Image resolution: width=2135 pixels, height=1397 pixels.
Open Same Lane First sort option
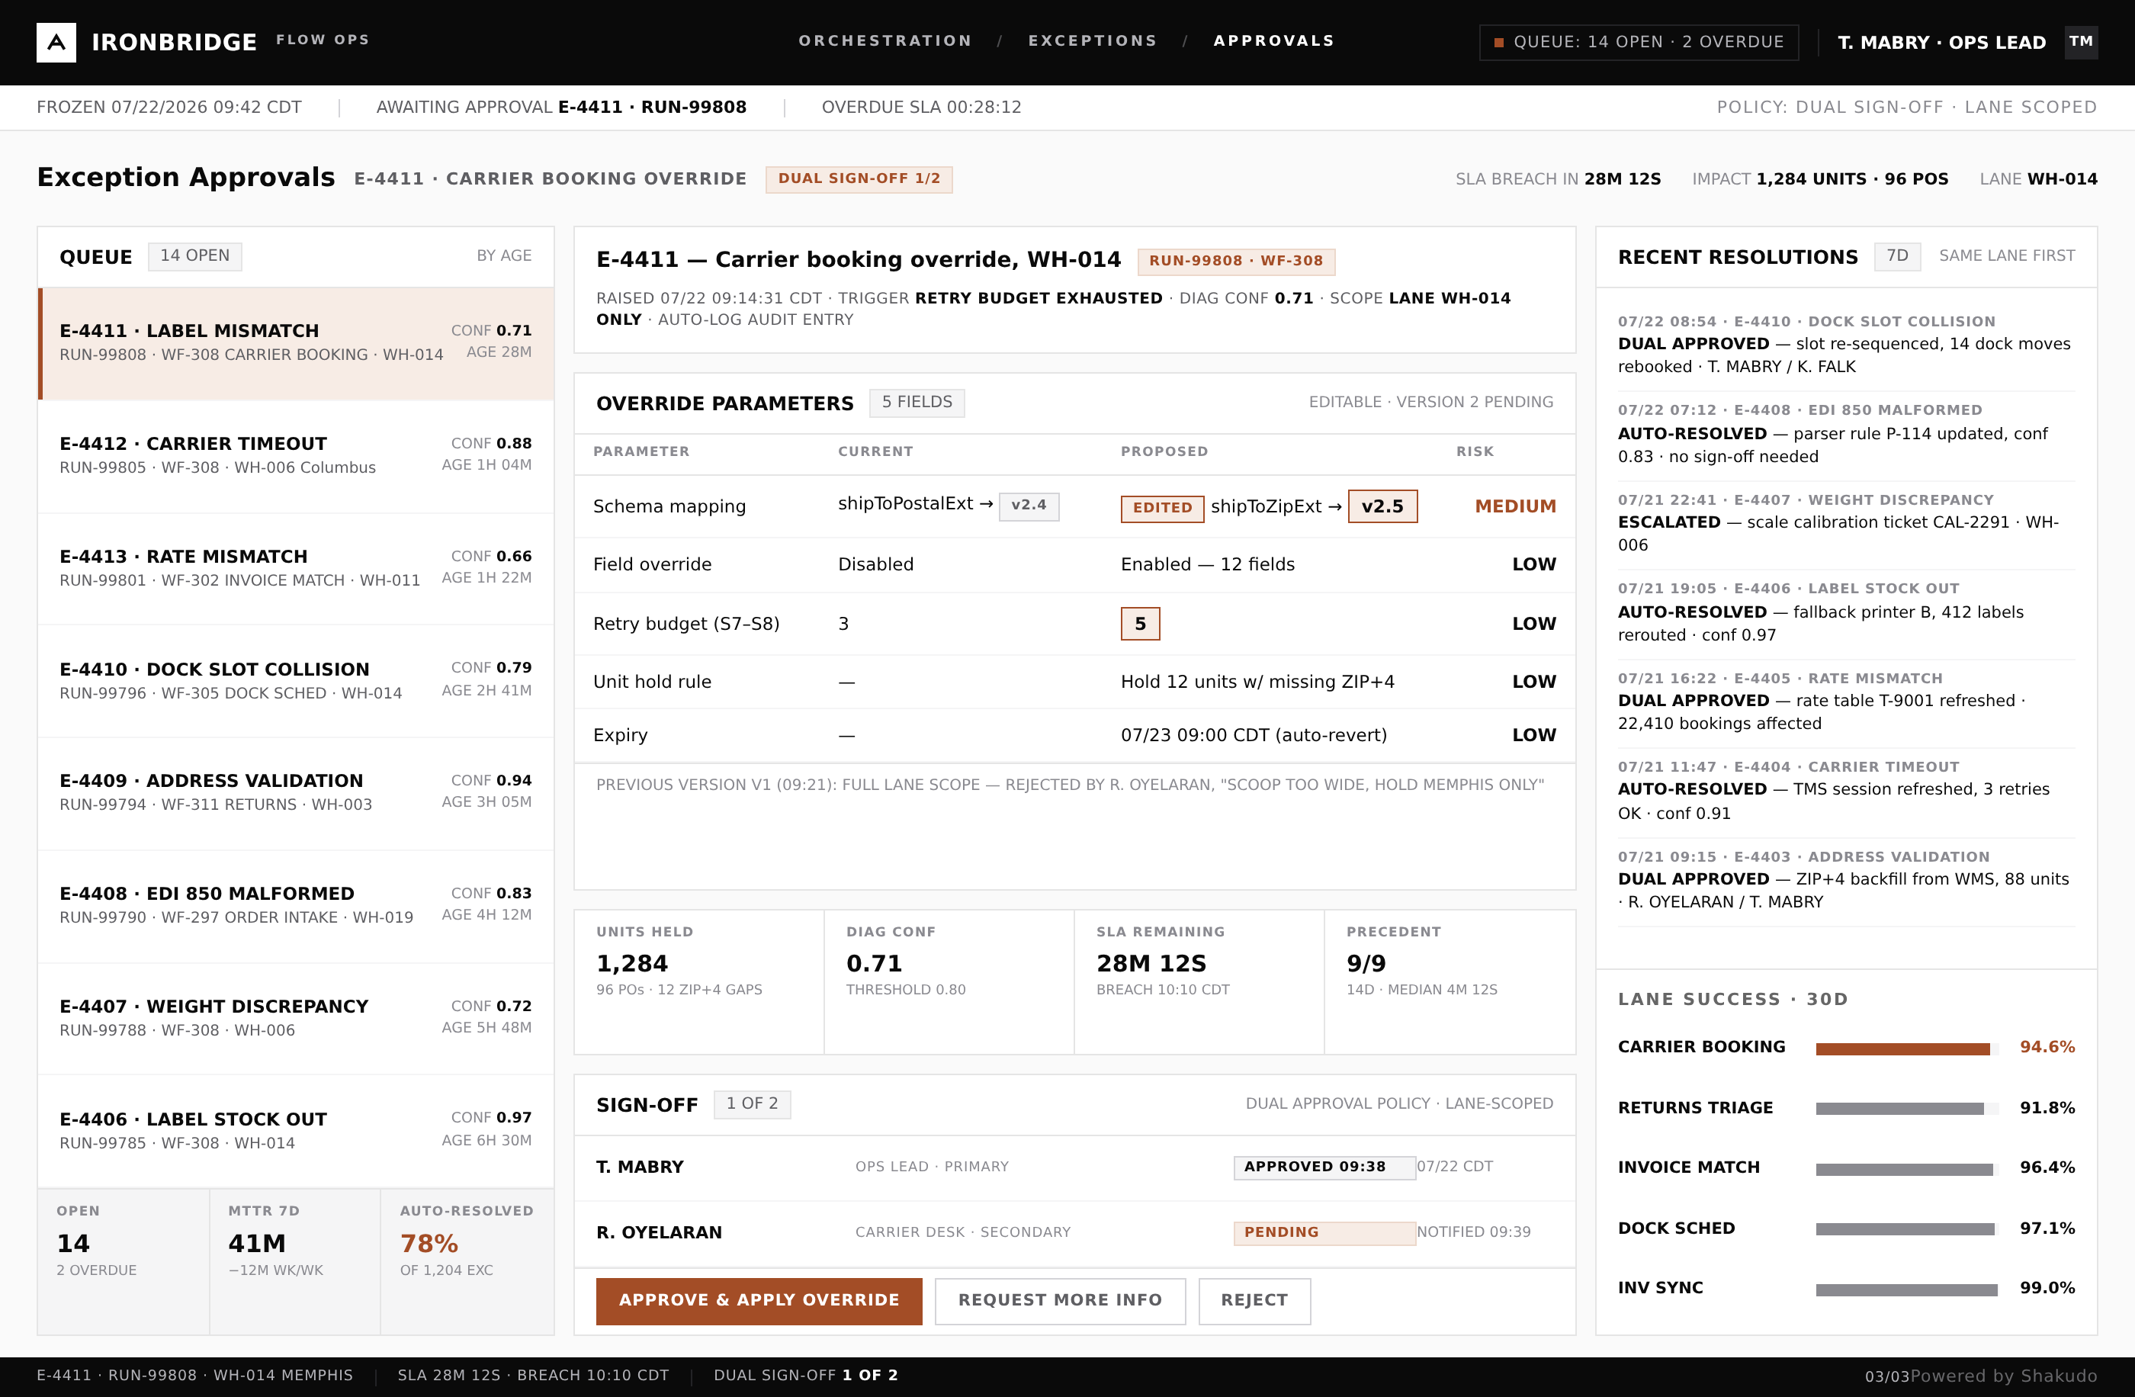tap(2007, 255)
